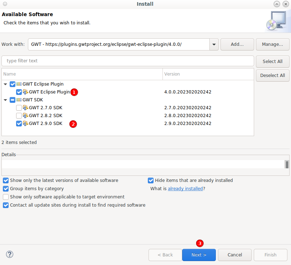Click the GWT Eclipse Plugin feature icon
The height and width of the screenshot is (265, 291).
(x=25, y=92)
